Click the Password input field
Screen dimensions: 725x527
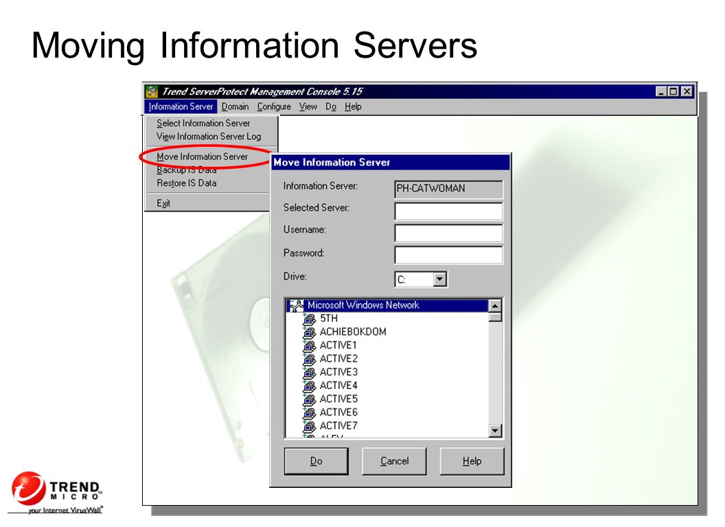pos(448,255)
